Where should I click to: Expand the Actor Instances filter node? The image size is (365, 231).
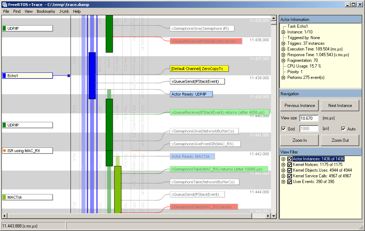[x=283, y=159]
